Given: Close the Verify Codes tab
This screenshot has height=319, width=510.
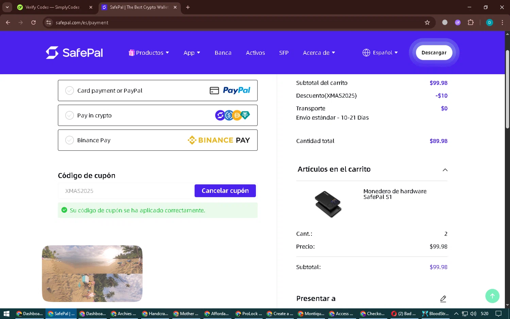Looking at the screenshot, I should [x=91, y=7].
